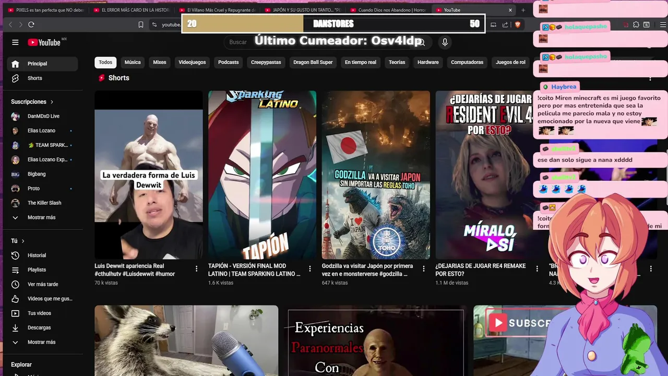This screenshot has width=668, height=376.
Task: Open TEAM SPARK channel subscription
Action: tap(43, 145)
